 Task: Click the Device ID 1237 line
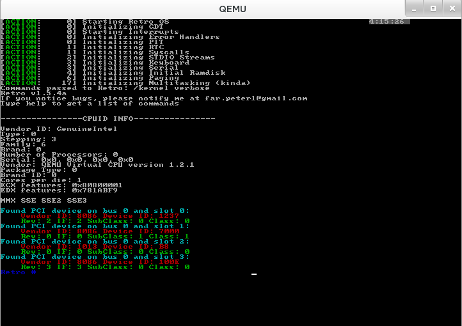(x=100, y=216)
